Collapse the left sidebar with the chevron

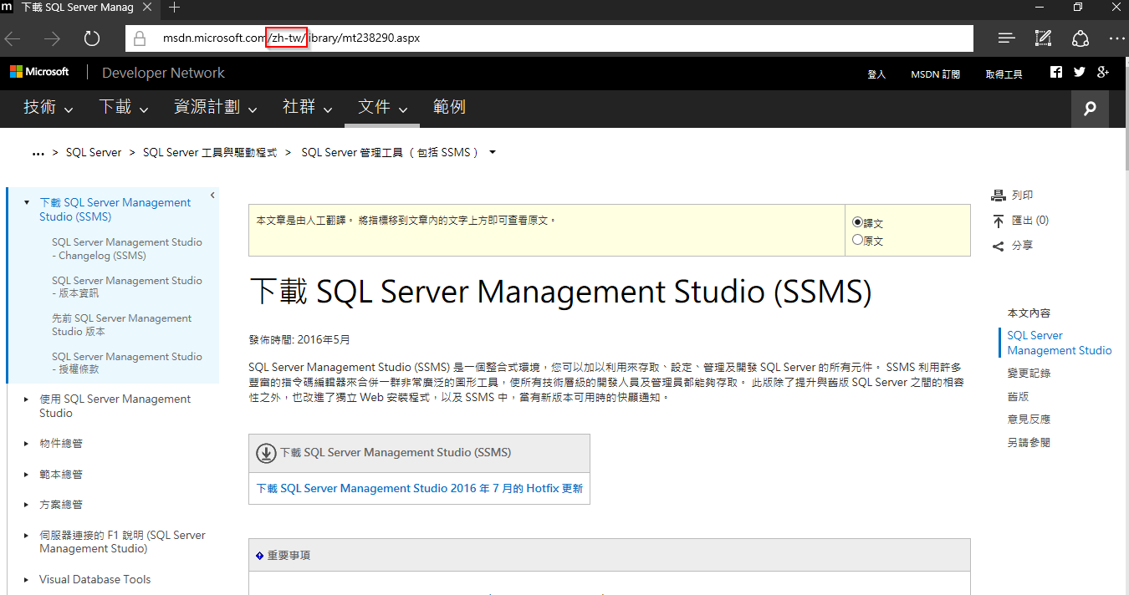click(x=212, y=193)
